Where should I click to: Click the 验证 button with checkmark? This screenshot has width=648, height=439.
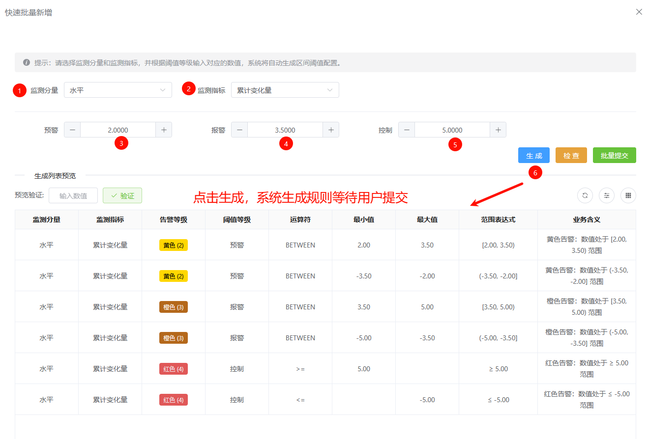coord(122,195)
